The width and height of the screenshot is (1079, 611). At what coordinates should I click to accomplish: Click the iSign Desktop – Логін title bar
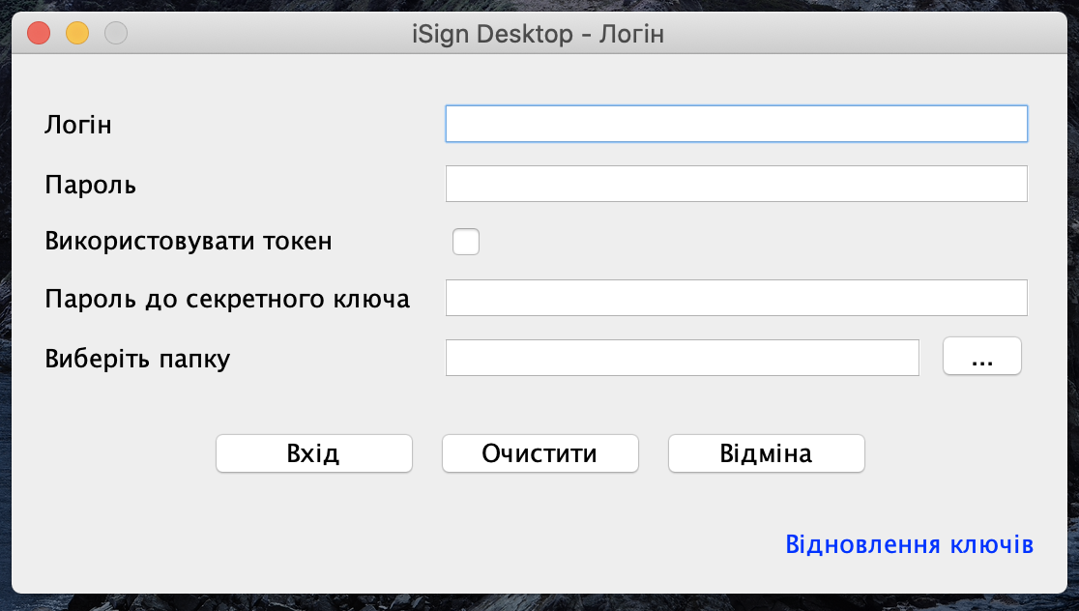coord(538,32)
